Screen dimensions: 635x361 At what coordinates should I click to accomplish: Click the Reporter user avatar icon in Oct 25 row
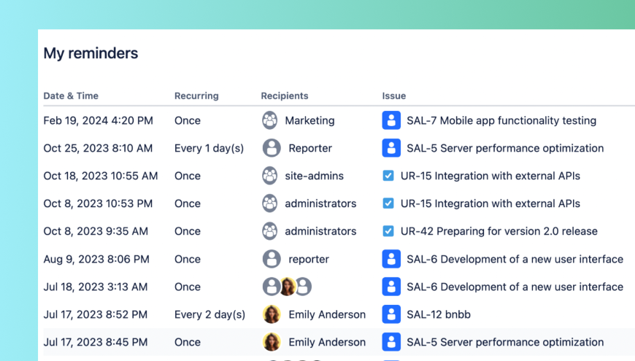pyautogui.click(x=272, y=148)
